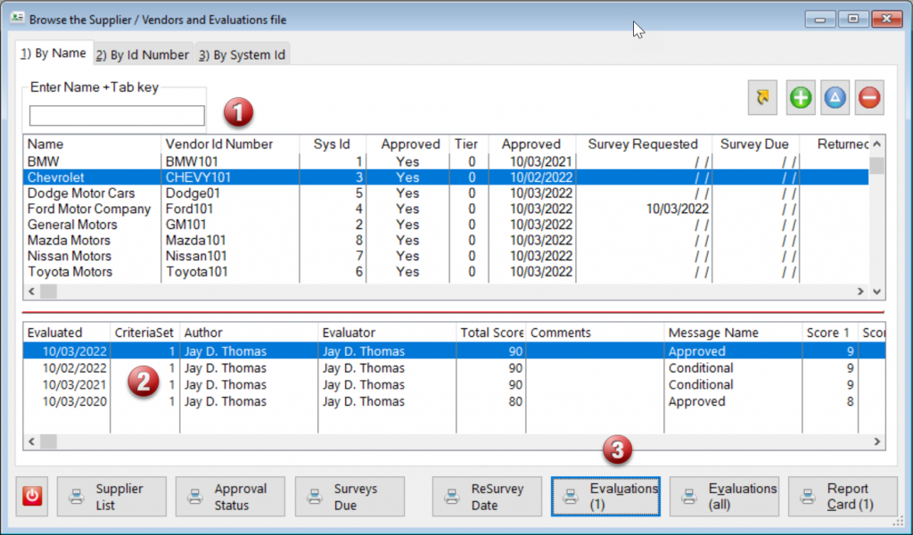Click the evaluations horizontal scrollbar thumb
This screenshot has width=913, height=535.
(48, 442)
